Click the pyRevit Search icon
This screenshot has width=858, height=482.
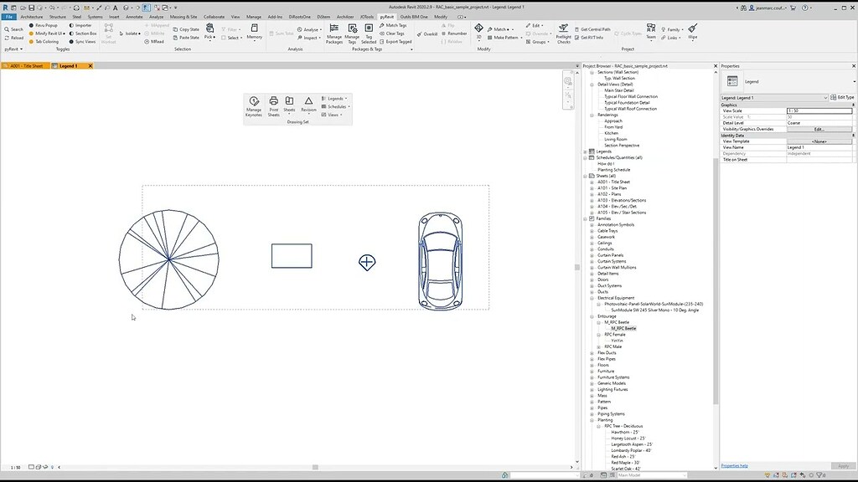[x=15, y=28]
